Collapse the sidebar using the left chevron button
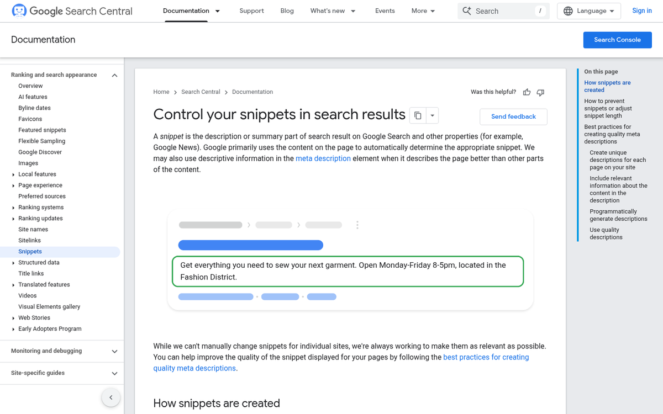This screenshot has height=414, width=663. tap(110, 397)
